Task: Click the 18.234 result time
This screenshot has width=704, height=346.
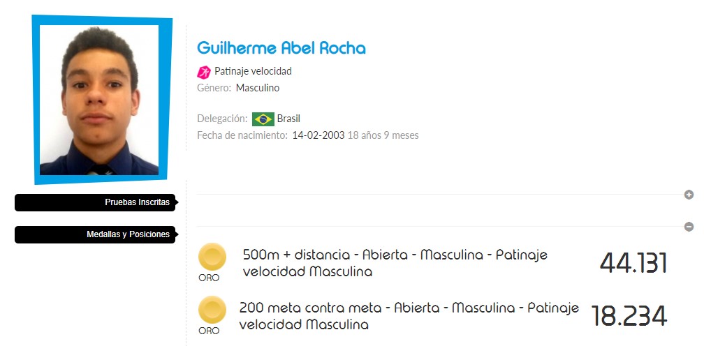Action: tap(629, 316)
